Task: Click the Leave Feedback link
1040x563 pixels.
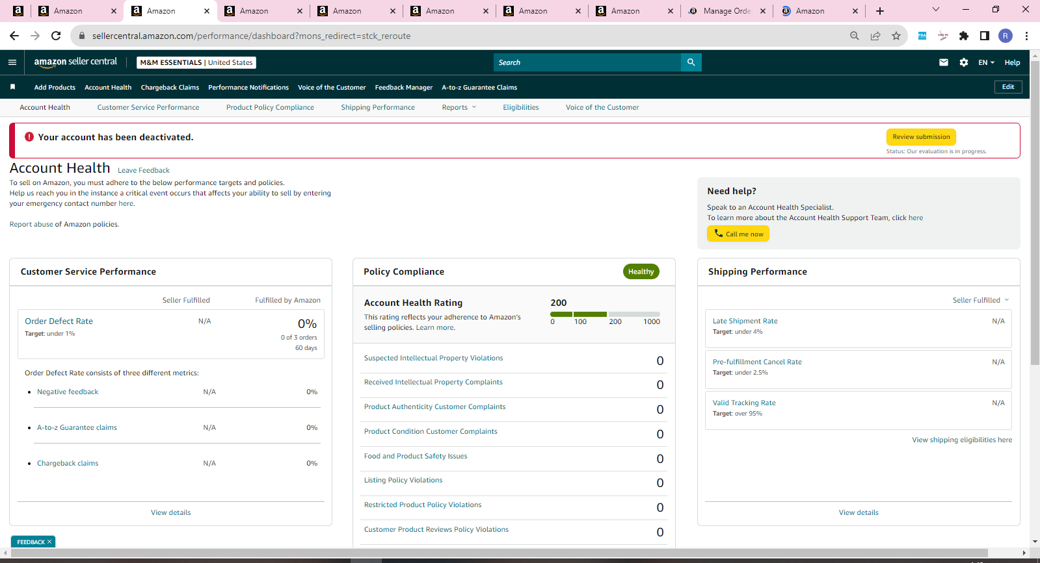Action: tap(144, 170)
